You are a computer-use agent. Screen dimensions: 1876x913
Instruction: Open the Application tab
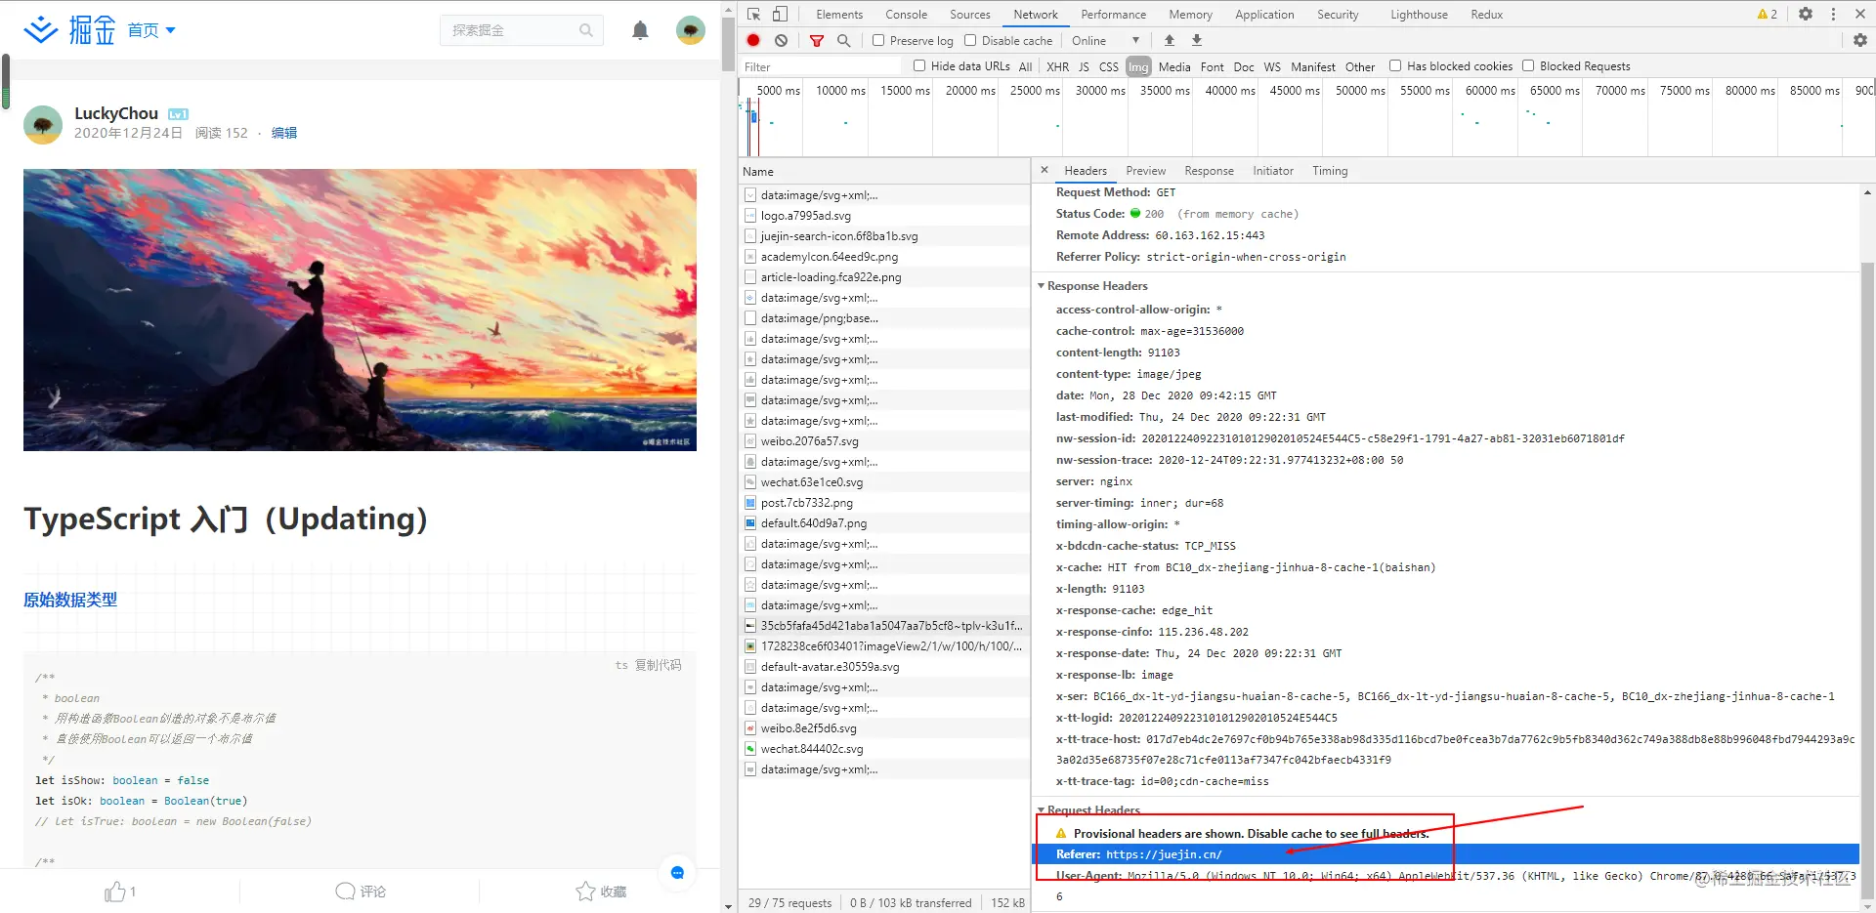1264,14
